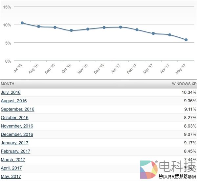Click the April, 2017 link
The height and width of the screenshot is (181, 197).
point(11,168)
